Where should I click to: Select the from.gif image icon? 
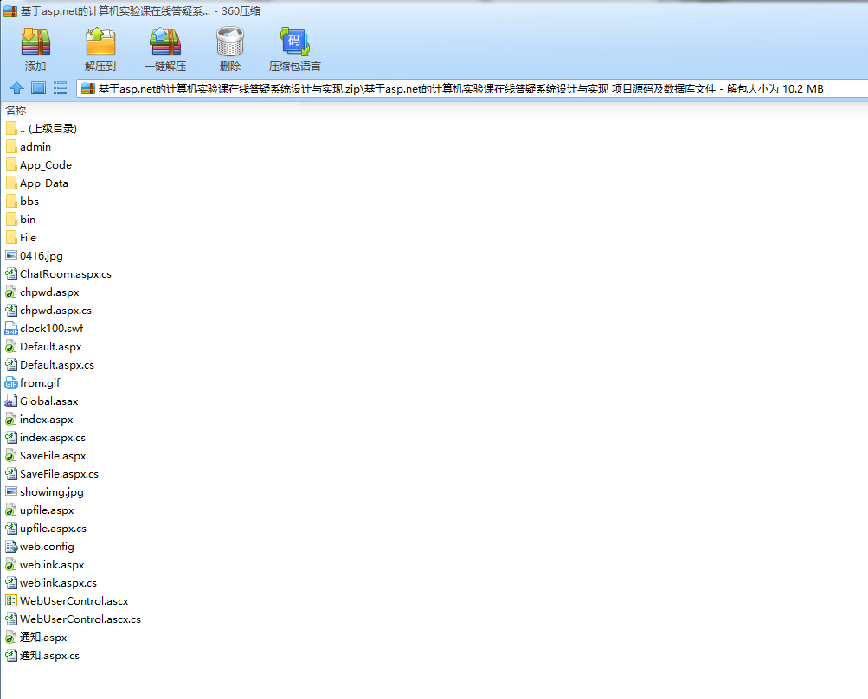[11, 383]
